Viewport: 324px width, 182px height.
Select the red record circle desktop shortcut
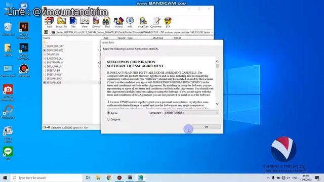click(24, 71)
